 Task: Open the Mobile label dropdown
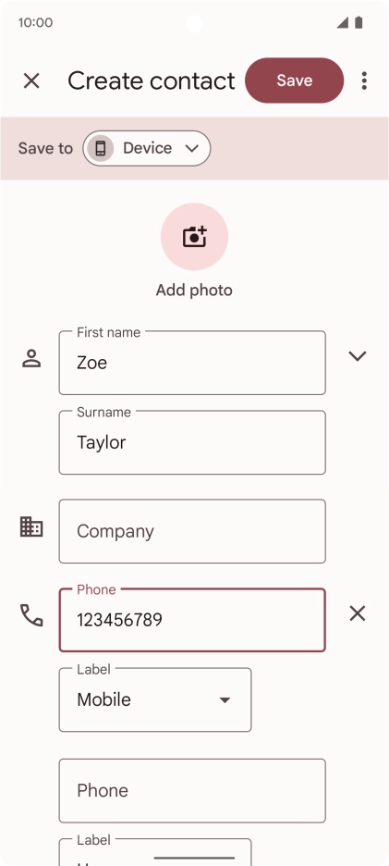[x=155, y=699]
